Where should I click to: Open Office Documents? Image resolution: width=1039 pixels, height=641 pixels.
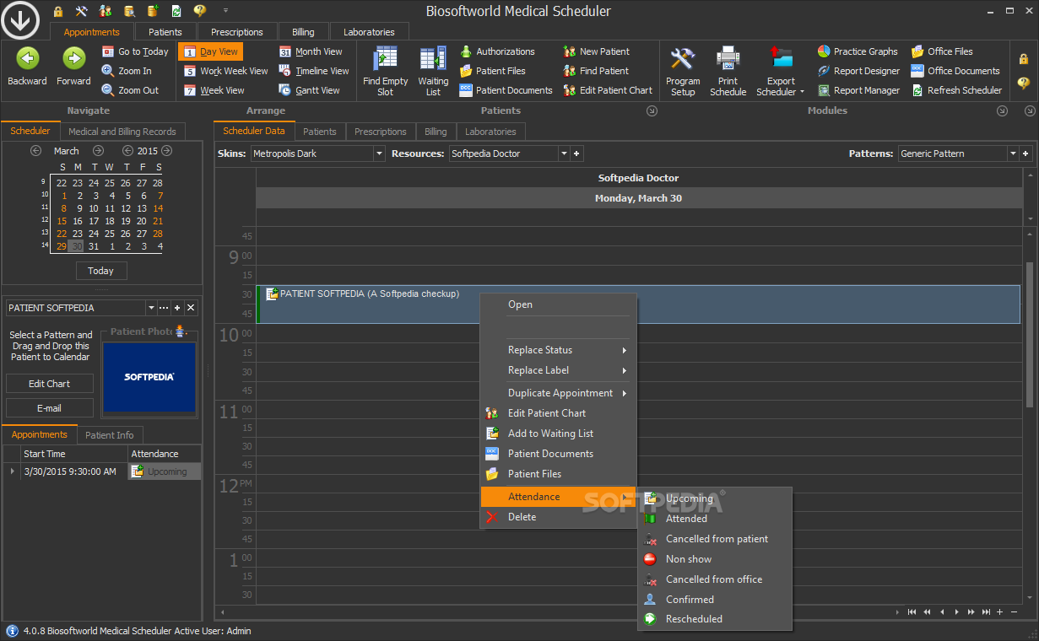tap(955, 71)
